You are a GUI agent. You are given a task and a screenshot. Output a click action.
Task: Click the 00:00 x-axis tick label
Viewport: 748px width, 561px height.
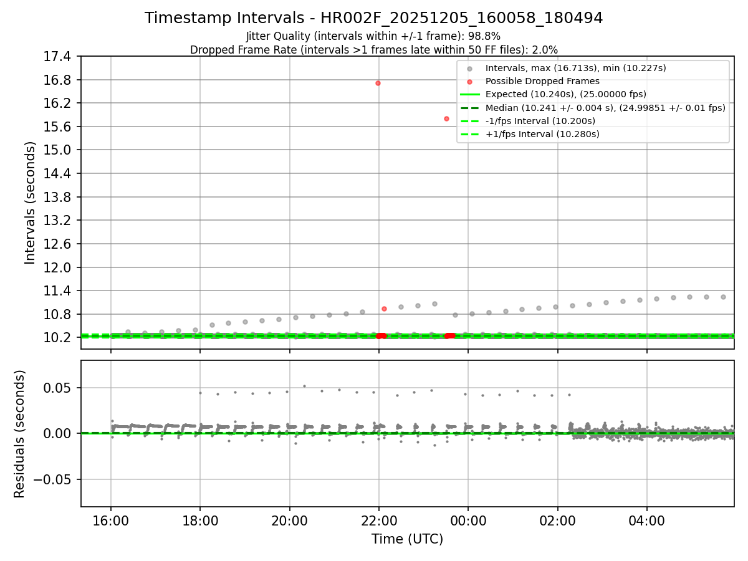point(468,520)
